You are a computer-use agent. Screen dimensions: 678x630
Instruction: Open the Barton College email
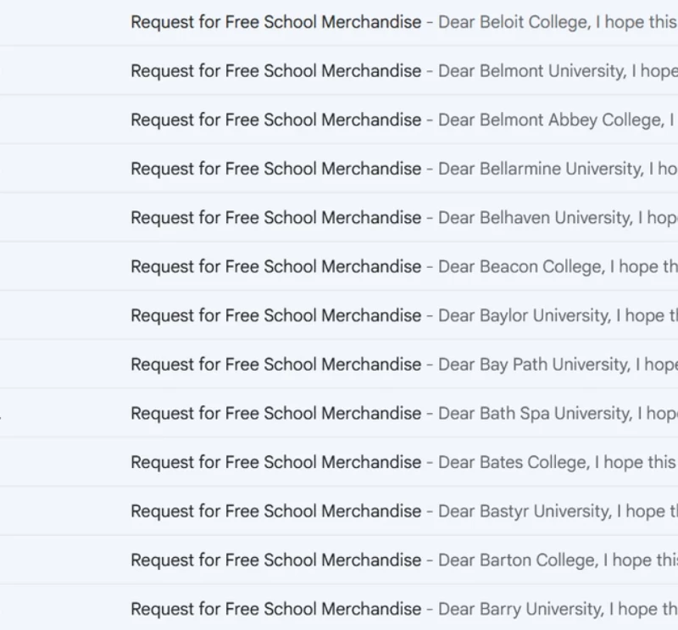point(339,560)
